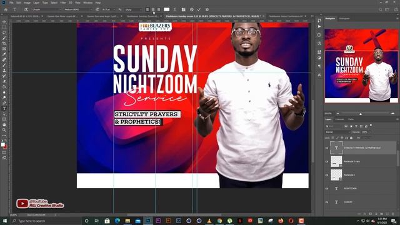The height and width of the screenshot is (225, 400).
Task: Open the warped text dialog
Action: pos(175,9)
